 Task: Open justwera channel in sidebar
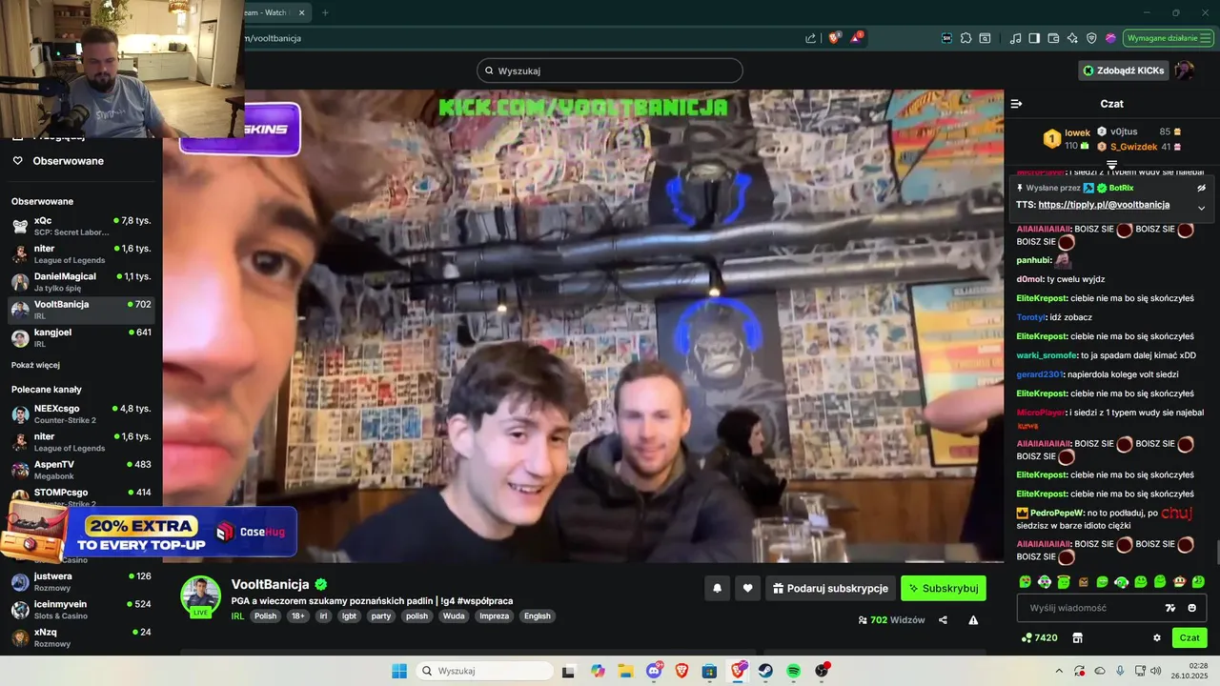pos(81,581)
